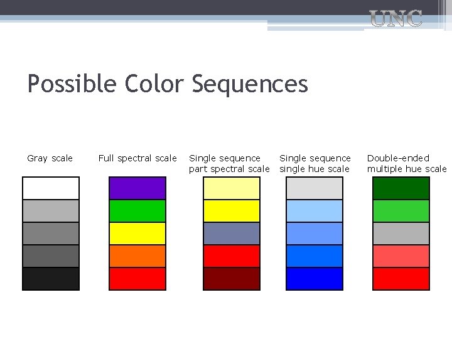Click the 'Possible Color Sequences' title
This screenshot has height=339, width=452.
(x=168, y=84)
